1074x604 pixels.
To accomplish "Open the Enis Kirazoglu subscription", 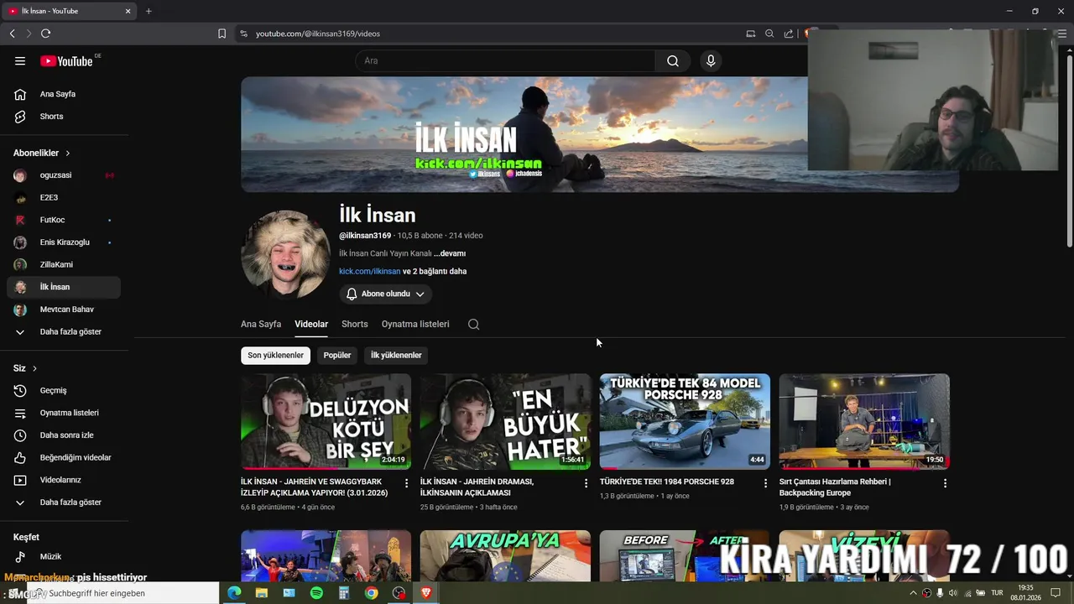I will tap(64, 242).
